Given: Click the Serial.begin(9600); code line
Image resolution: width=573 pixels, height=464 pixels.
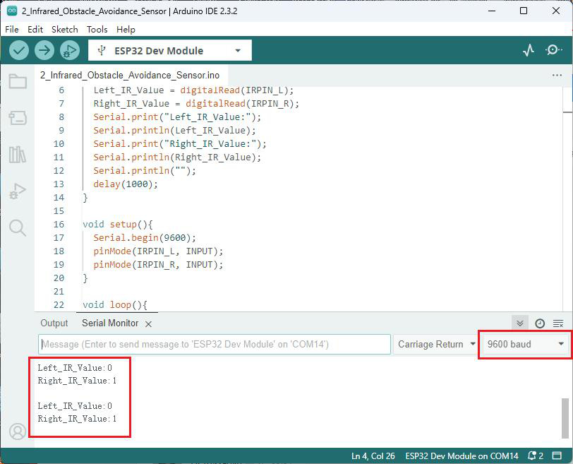Looking at the screenshot, I should pyautogui.click(x=145, y=238).
